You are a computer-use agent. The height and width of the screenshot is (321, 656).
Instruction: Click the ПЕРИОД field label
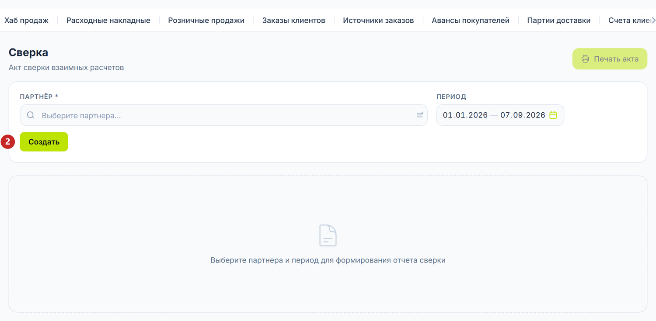(451, 97)
